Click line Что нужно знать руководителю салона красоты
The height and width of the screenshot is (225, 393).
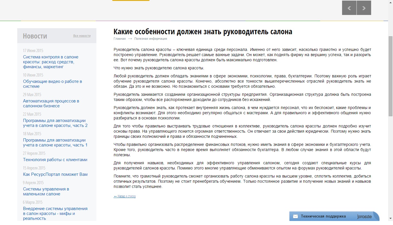159,68
